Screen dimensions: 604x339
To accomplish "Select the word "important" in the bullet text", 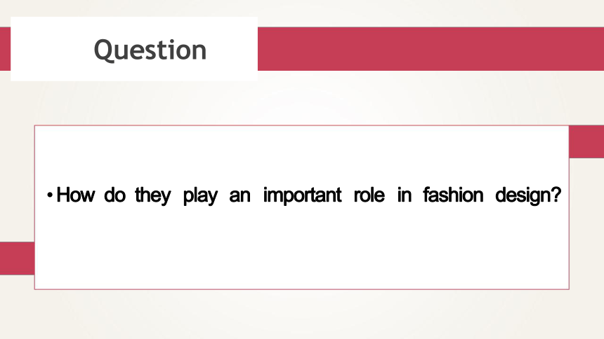I will pos(303,195).
